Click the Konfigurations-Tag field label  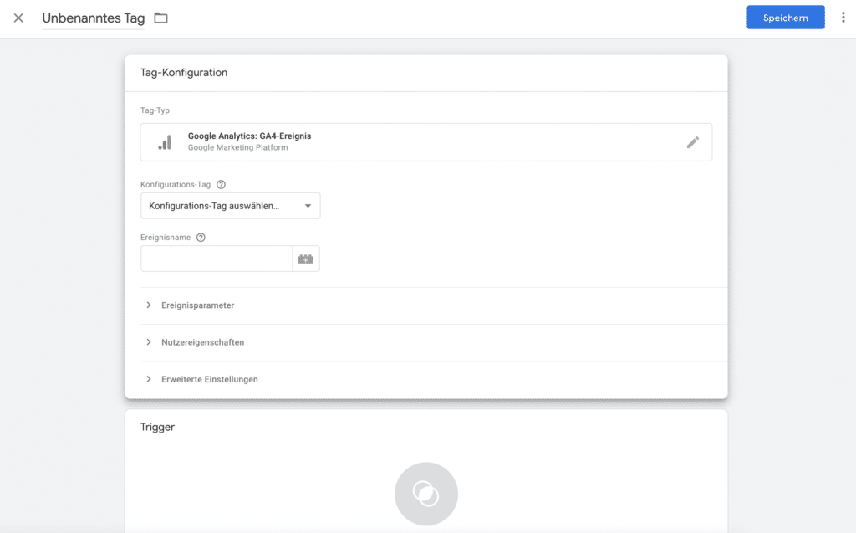click(176, 185)
